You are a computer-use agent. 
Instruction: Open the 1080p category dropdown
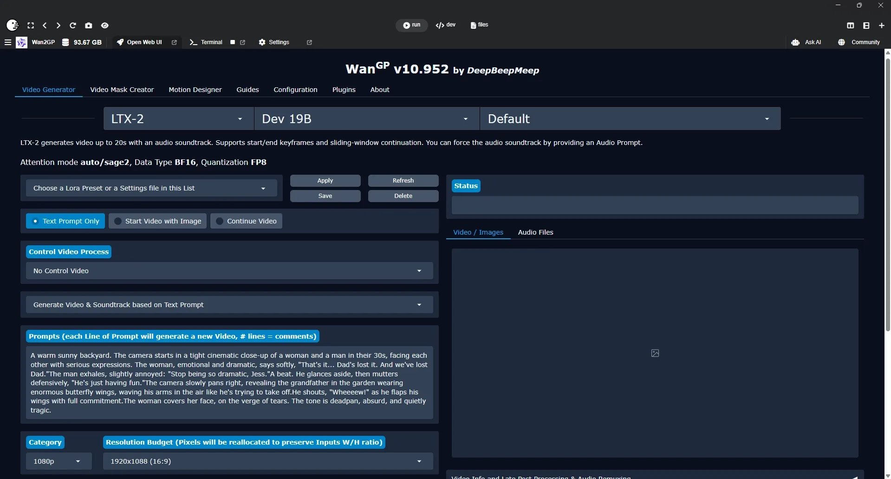(x=59, y=461)
